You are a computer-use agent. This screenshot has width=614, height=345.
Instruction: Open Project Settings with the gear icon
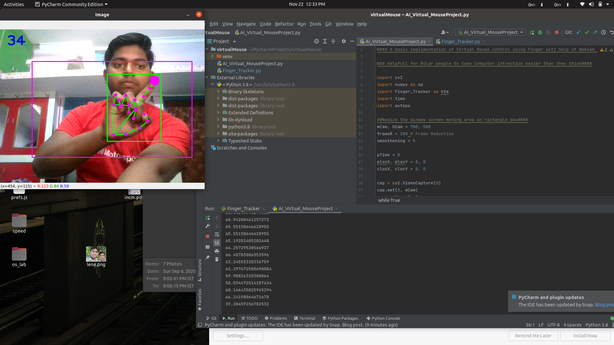coord(344,41)
